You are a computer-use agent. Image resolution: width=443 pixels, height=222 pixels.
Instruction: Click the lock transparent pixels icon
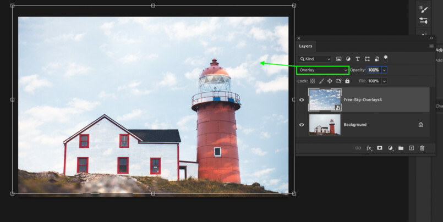pyautogui.click(x=313, y=81)
